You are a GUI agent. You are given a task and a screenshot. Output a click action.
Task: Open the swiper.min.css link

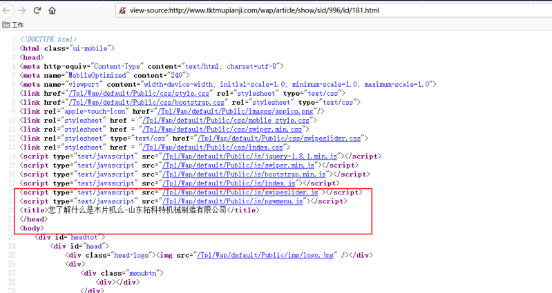[222, 130]
